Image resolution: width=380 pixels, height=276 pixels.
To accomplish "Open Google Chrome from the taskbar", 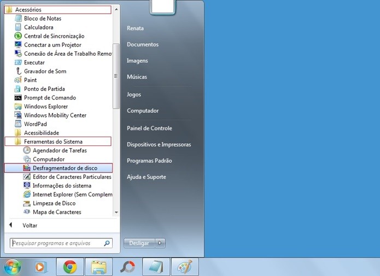I will click(x=70, y=267).
